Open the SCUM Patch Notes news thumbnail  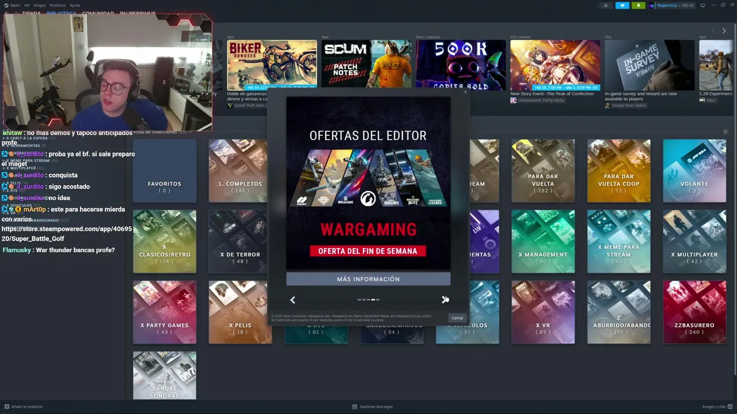pos(366,65)
